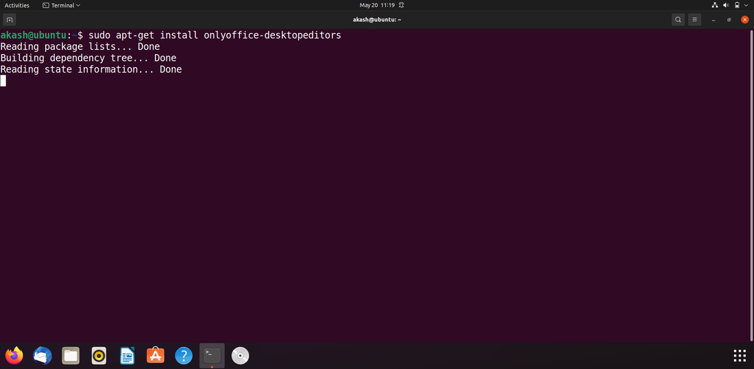The height and width of the screenshot is (369, 754).
Task: Open LibreOffice Writer from the dock
Action: (x=127, y=355)
